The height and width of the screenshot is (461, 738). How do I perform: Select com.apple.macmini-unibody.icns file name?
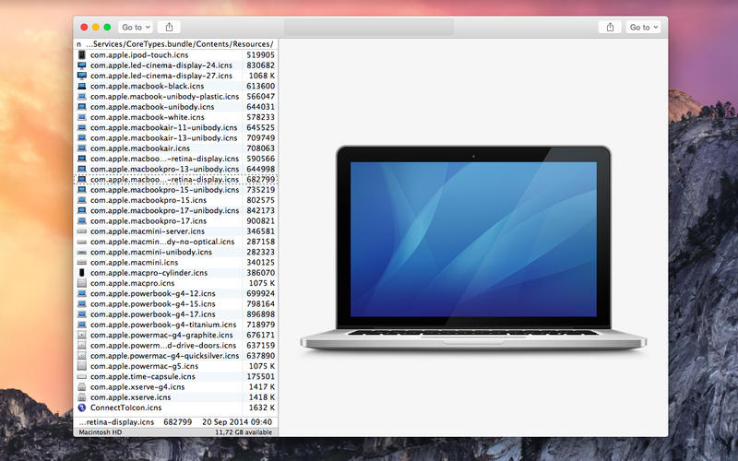(x=151, y=252)
